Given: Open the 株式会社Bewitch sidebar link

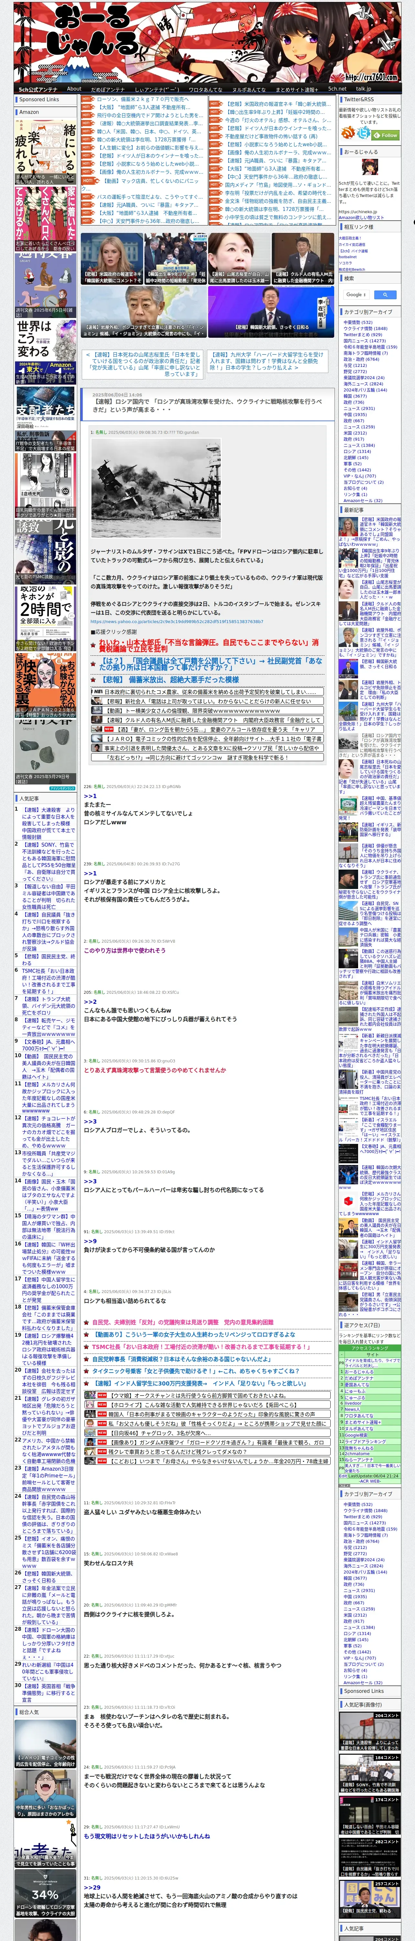Looking at the screenshot, I should click(x=352, y=269).
